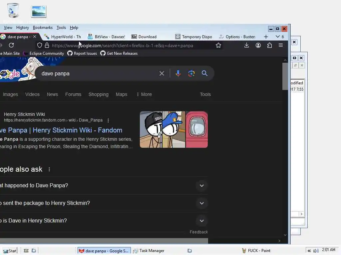The width and height of the screenshot is (341, 255).
Task: Open the View menu
Action: pos(8,28)
